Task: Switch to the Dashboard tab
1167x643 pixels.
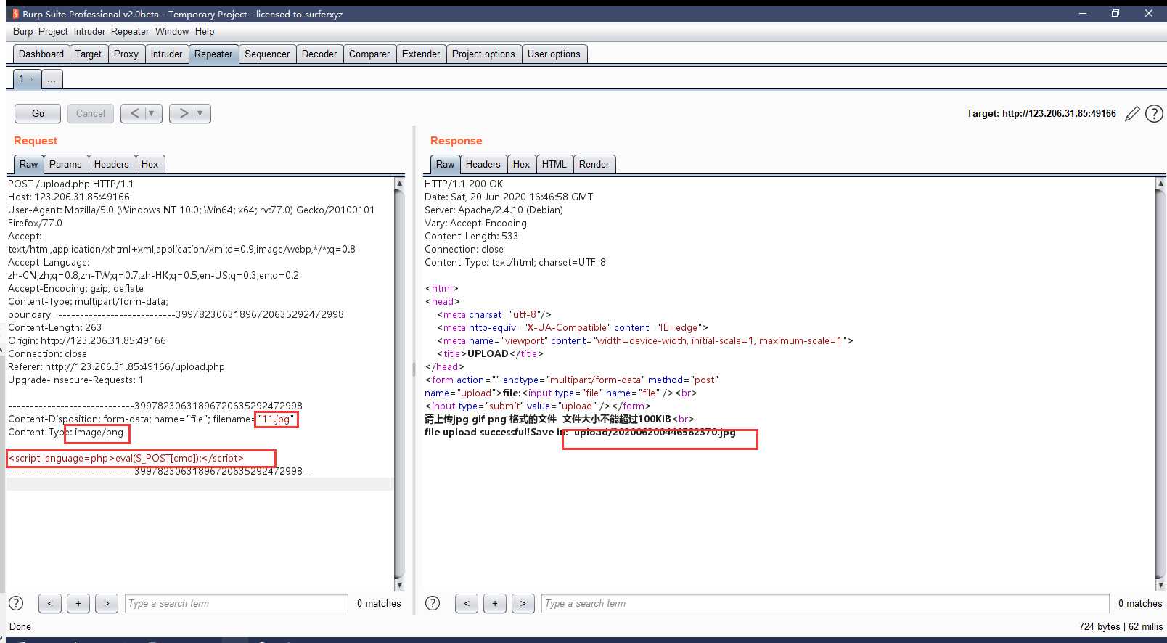Action: (41, 54)
